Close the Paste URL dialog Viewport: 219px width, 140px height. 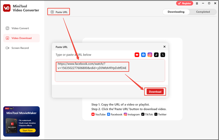[x=164, y=47]
